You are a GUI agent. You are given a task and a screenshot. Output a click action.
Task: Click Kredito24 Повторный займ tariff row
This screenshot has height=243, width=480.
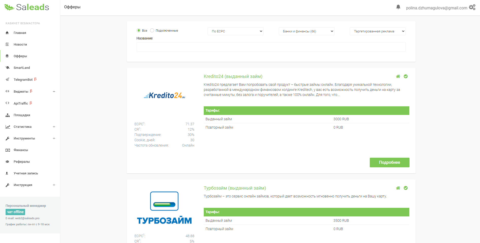(306, 127)
